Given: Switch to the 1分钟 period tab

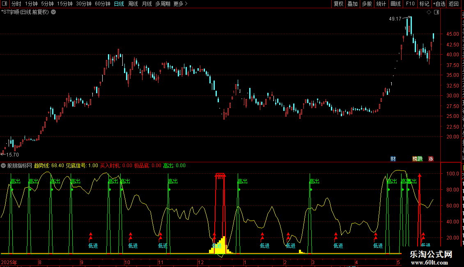Looking at the screenshot, I should (31, 4).
